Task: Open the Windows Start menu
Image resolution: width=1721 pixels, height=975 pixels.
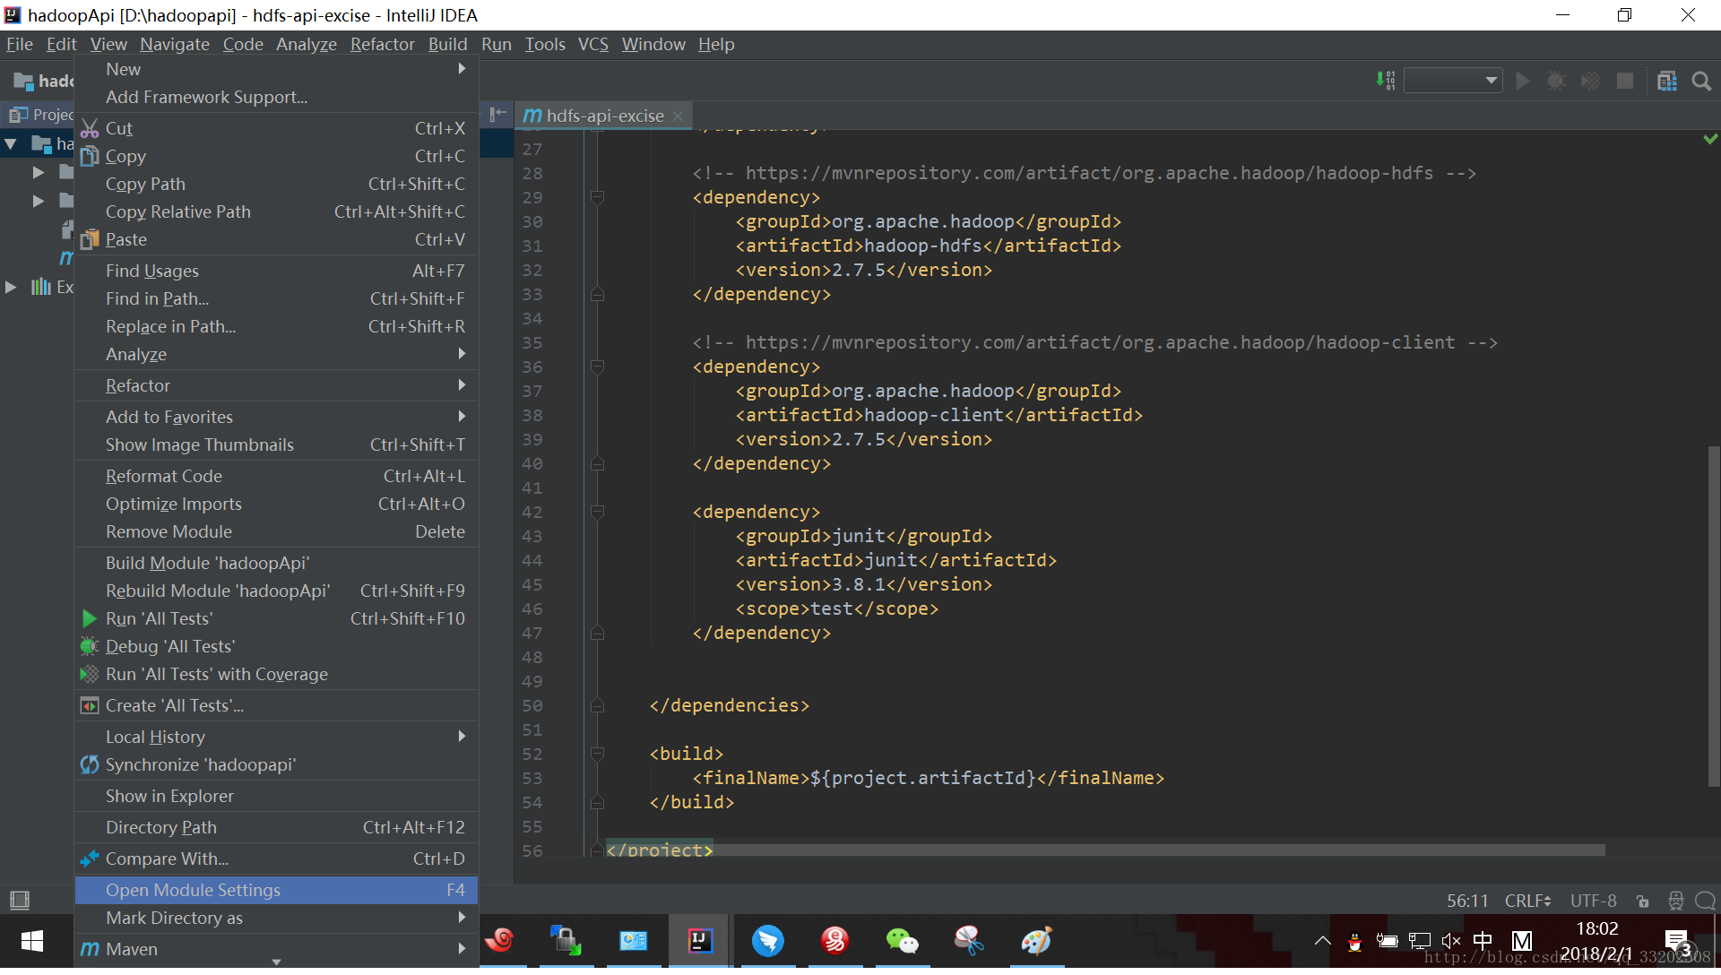Action: (32, 941)
